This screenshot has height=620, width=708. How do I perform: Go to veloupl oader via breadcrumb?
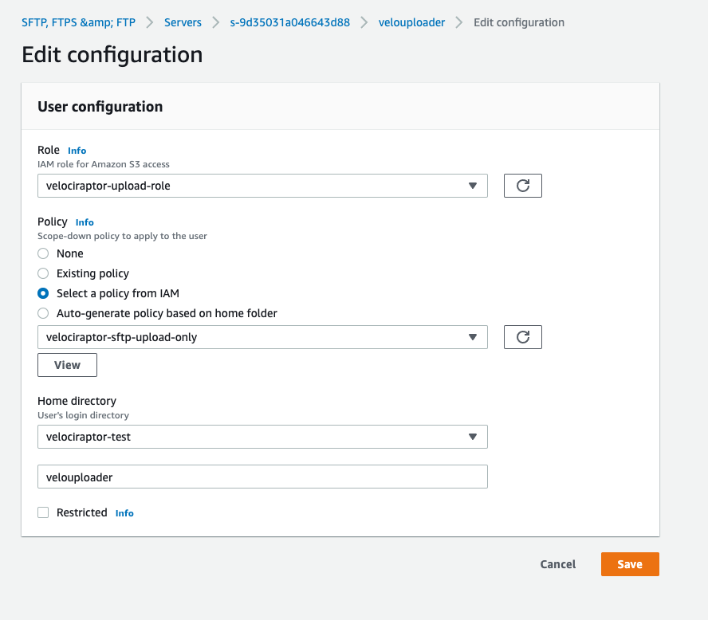411,22
